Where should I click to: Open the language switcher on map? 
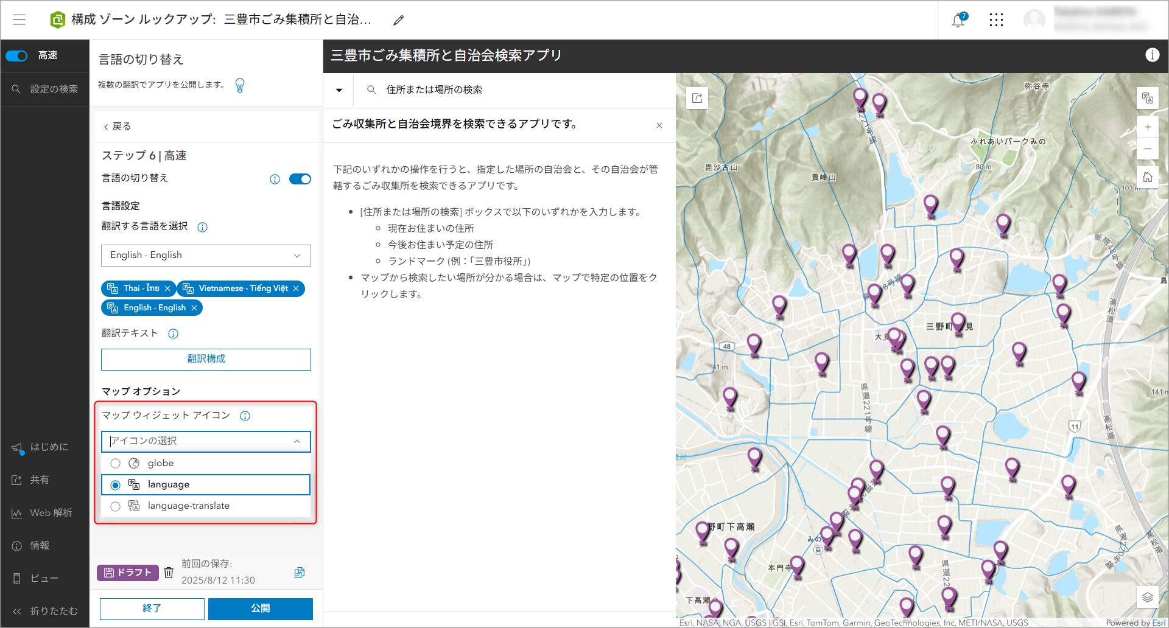pos(1148,98)
